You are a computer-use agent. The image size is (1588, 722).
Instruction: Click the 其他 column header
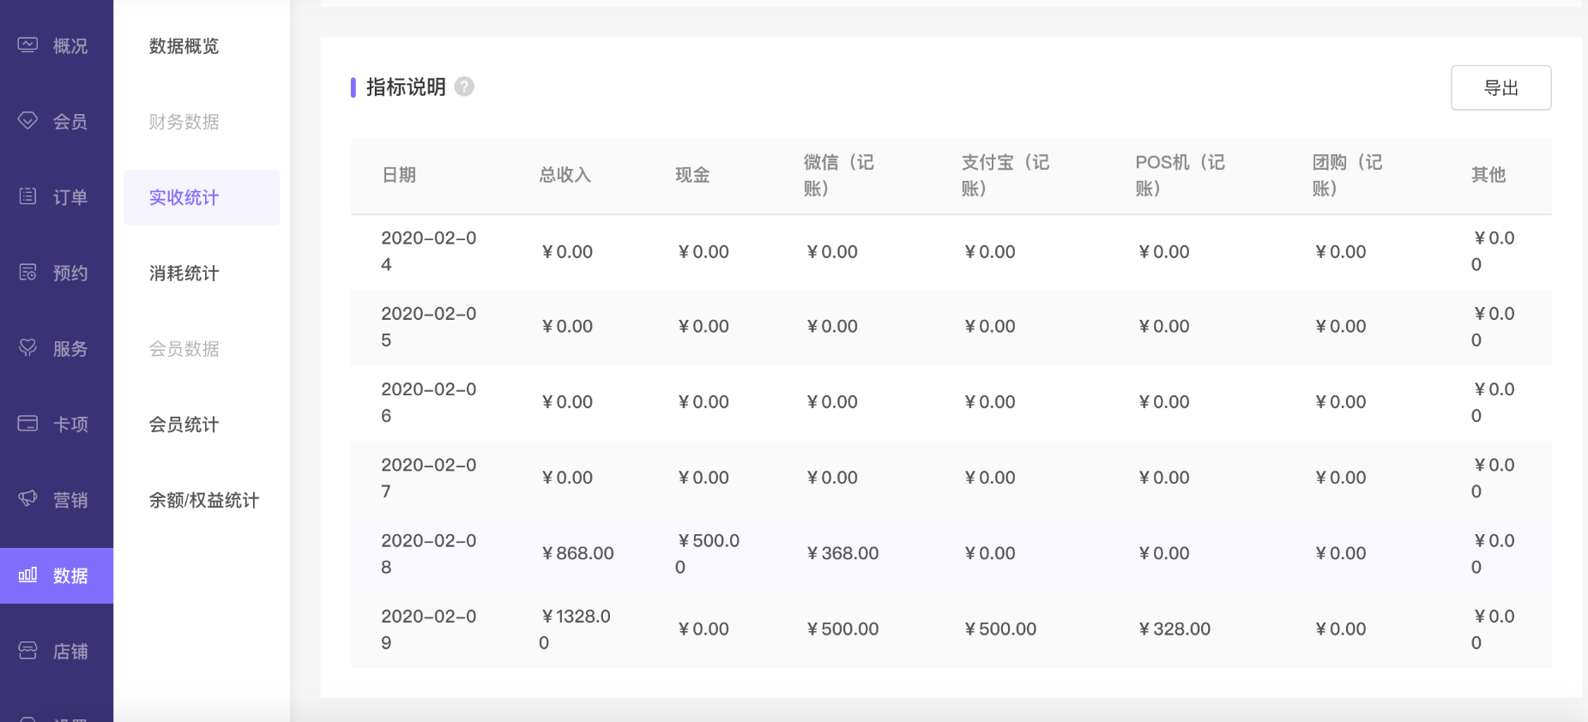[x=1488, y=175]
